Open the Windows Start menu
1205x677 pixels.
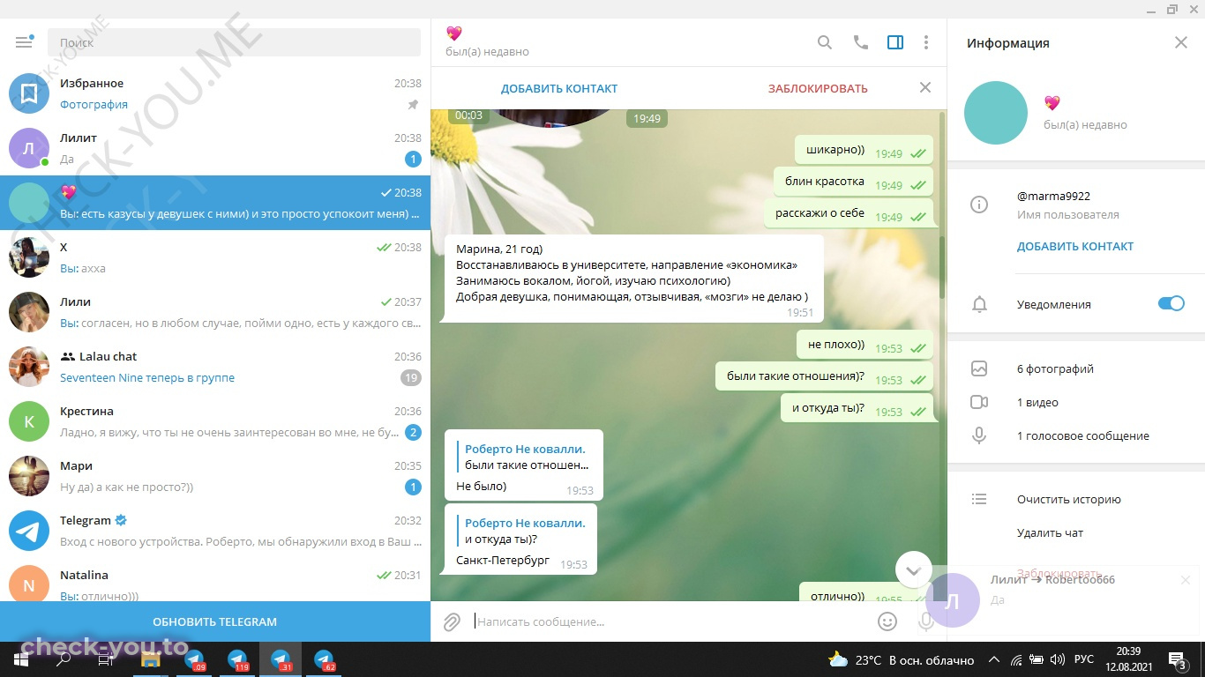pos(21,659)
